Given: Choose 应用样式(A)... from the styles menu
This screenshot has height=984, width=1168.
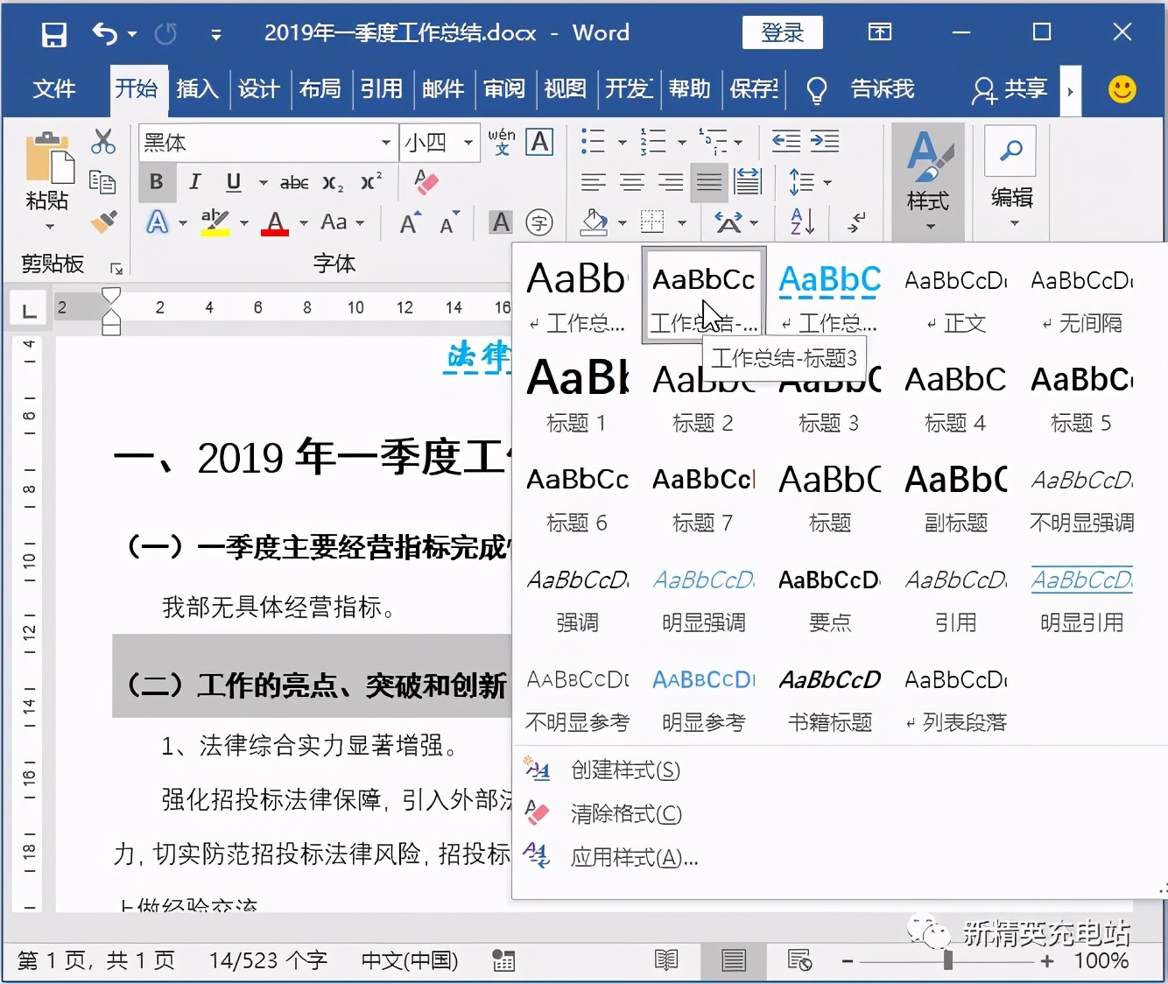Looking at the screenshot, I should click(x=634, y=857).
